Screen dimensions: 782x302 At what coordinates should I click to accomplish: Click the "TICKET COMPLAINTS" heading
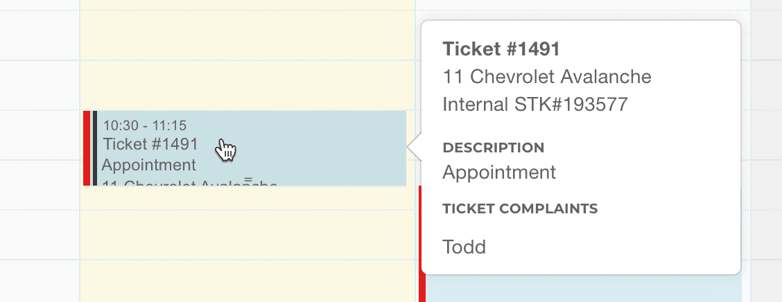pos(520,208)
